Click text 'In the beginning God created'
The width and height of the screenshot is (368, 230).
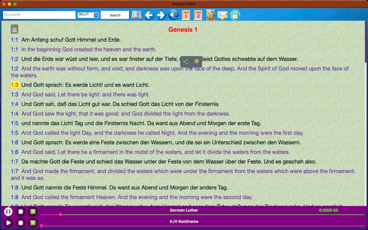coord(57,49)
